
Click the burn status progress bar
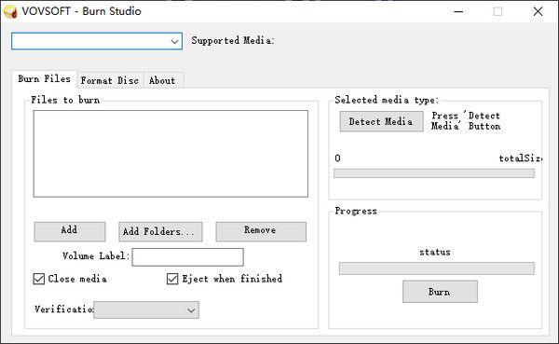(436, 268)
